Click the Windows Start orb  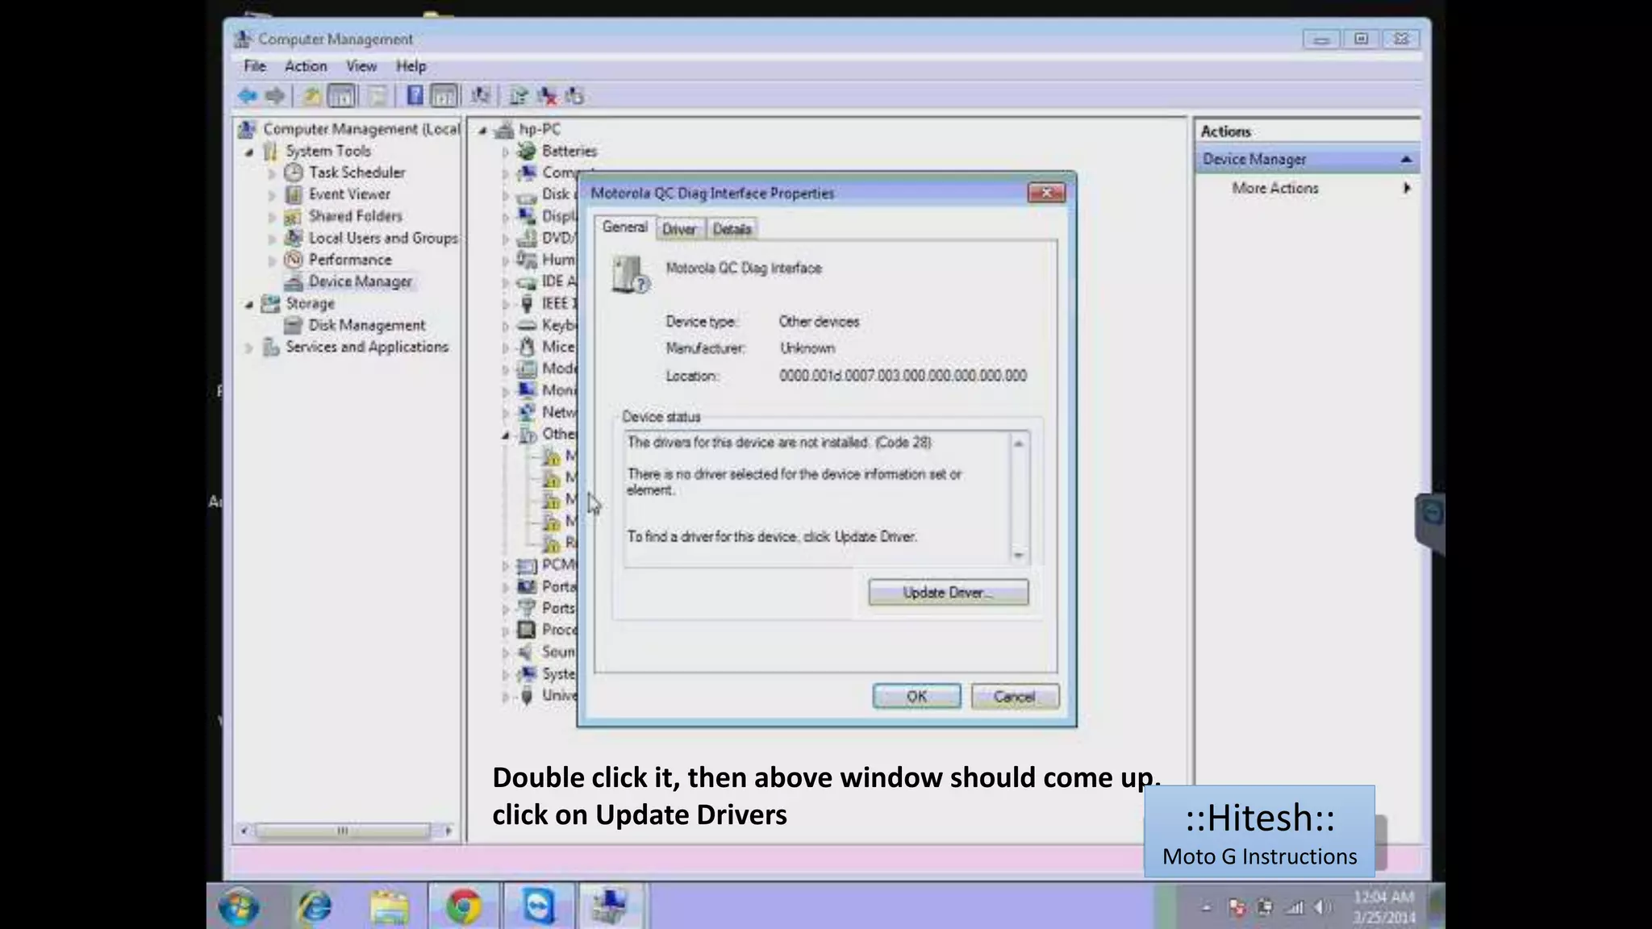239,906
